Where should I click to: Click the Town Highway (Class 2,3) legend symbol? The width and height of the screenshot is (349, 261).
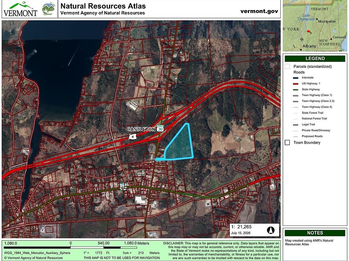[296, 101]
